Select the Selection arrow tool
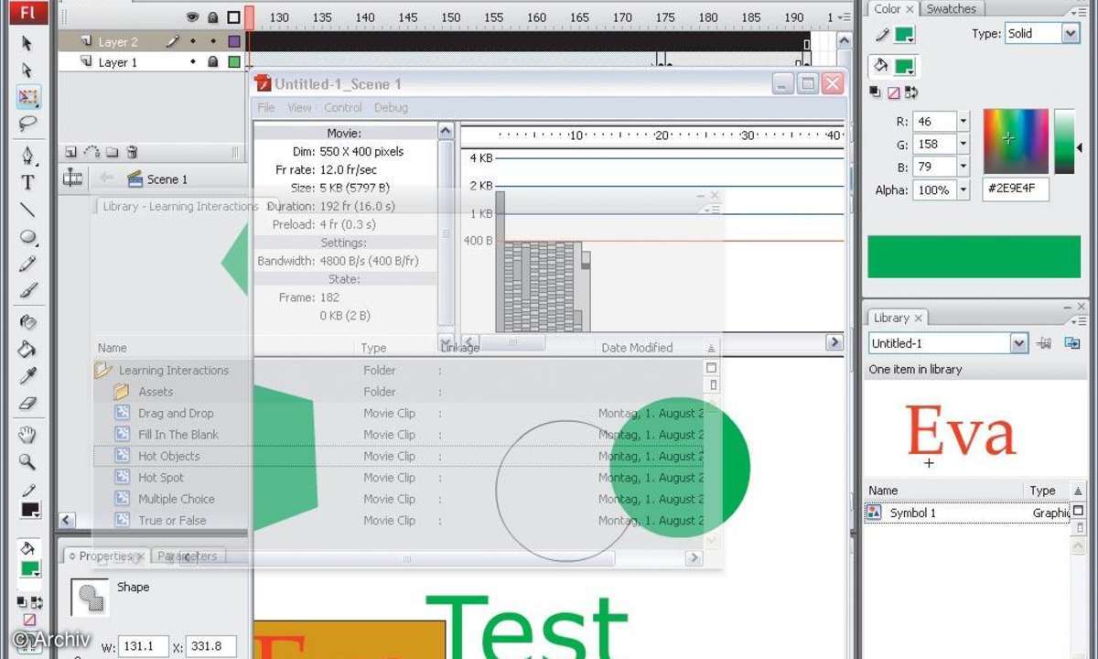The height and width of the screenshot is (659, 1098). click(27, 43)
